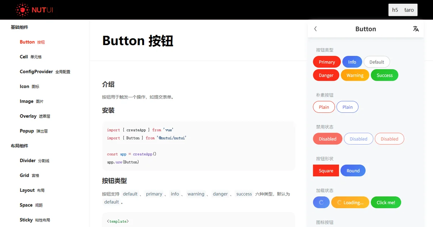Click the 朴素按钮 label in demo panel
The width and height of the screenshot is (433, 227).
click(325, 95)
